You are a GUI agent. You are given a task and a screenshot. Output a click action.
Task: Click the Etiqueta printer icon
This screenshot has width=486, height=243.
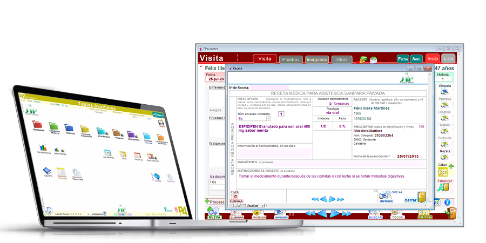445,91
